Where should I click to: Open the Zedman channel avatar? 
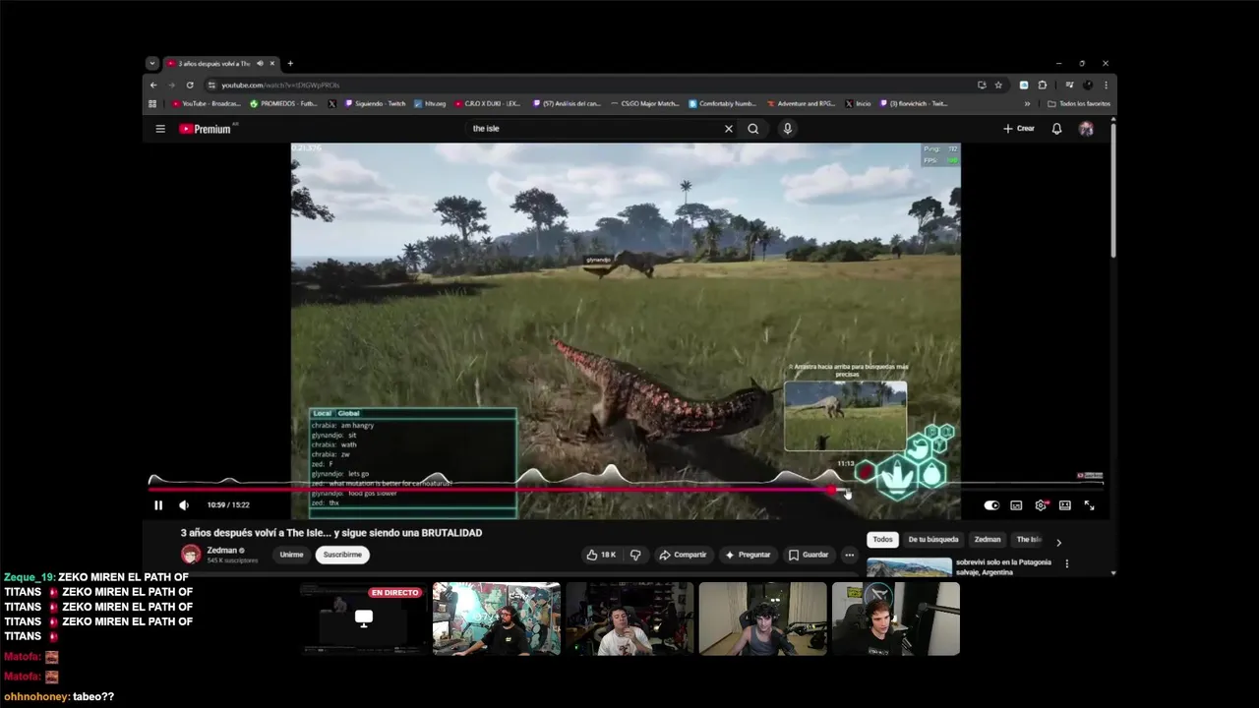point(191,555)
